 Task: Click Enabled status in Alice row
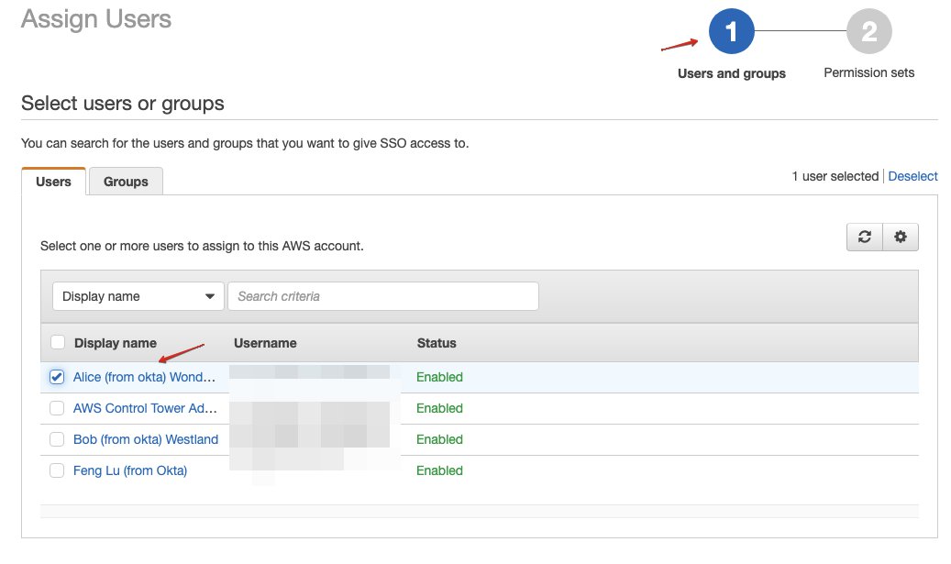pyautogui.click(x=439, y=377)
